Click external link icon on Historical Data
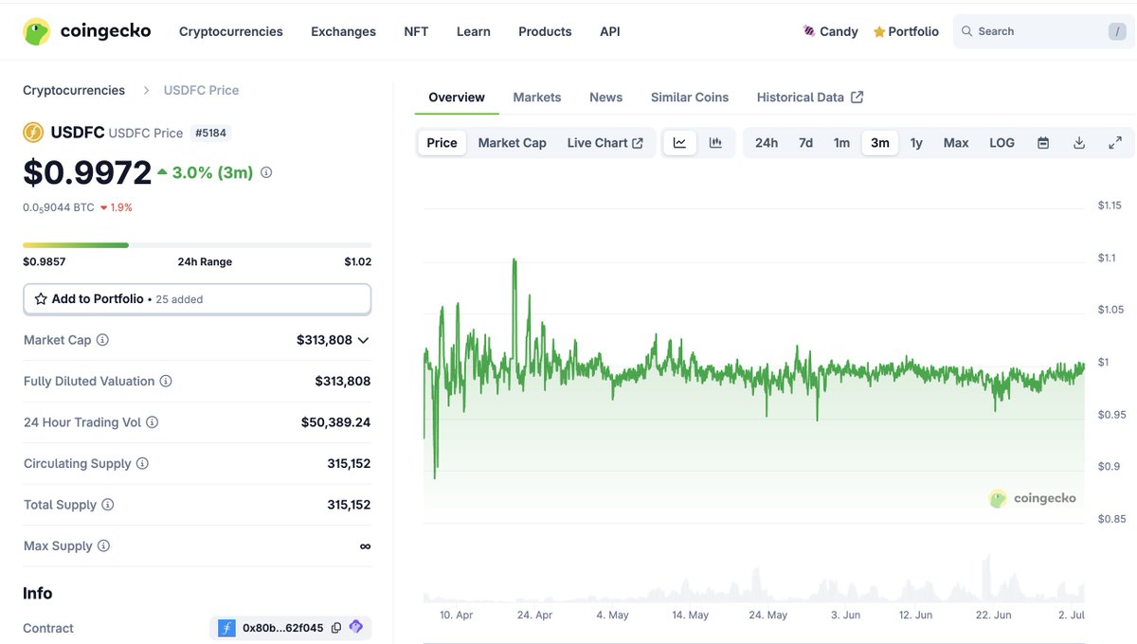The width and height of the screenshot is (1137, 644). click(x=857, y=98)
